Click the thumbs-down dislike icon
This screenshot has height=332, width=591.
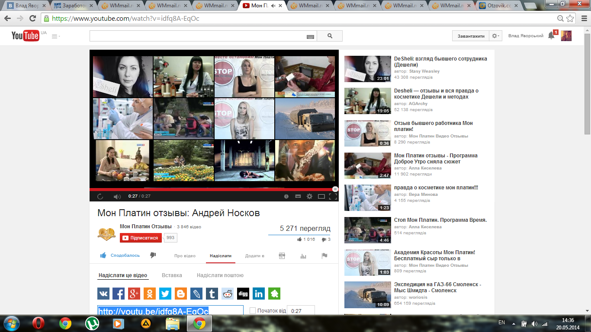coord(153,255)
